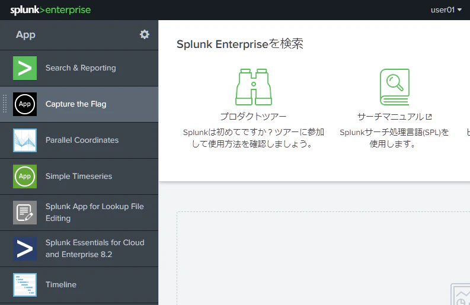Image resolution: width=470 pixels, height=305 pixels.
Task: Click the Capture the Flag app icon
Action: point(25,104)
